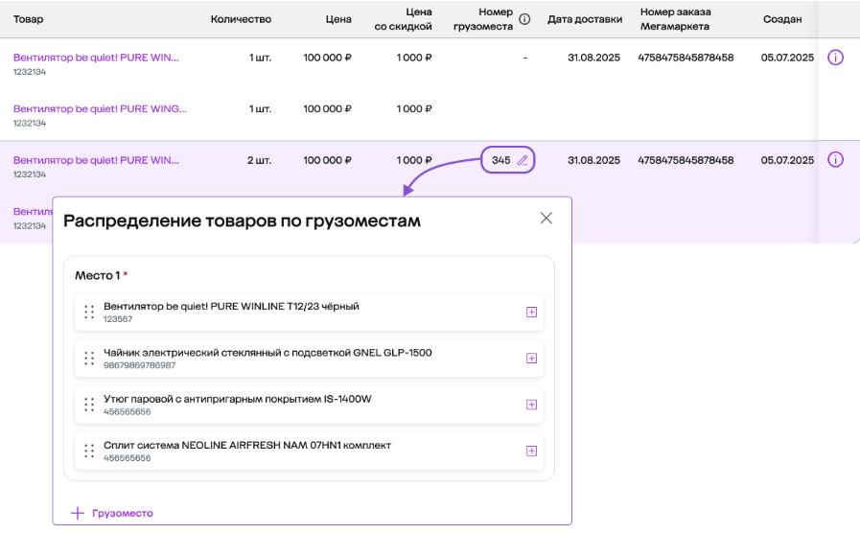Screen dimensions: 860x534
Task: Click plus icon for Сплит система NEOLINE item
Action: (531, 452)
